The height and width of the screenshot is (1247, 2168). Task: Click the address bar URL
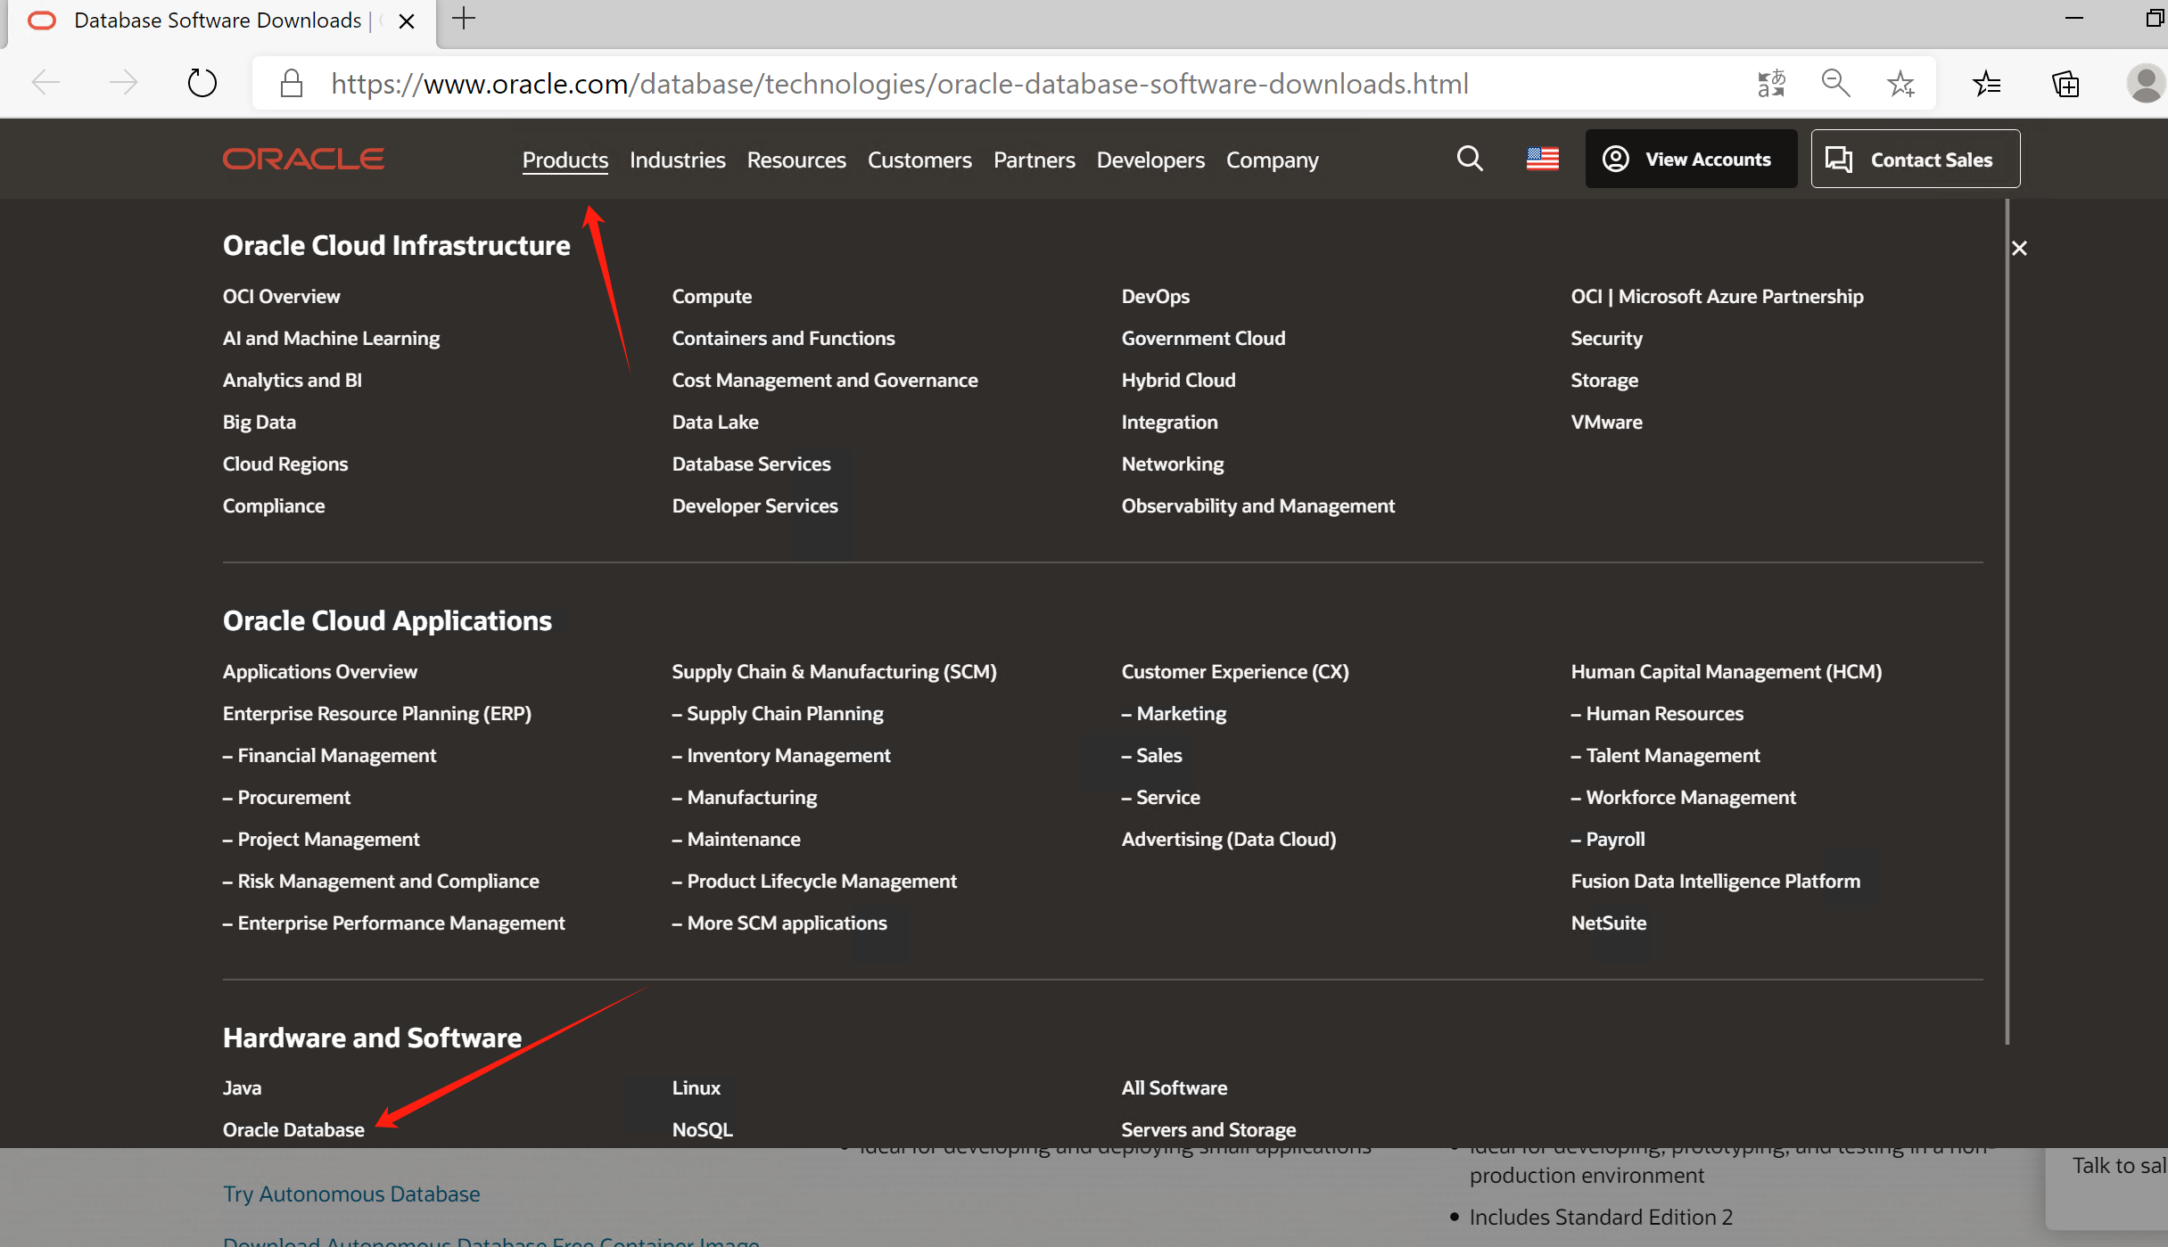pos(899,84)
